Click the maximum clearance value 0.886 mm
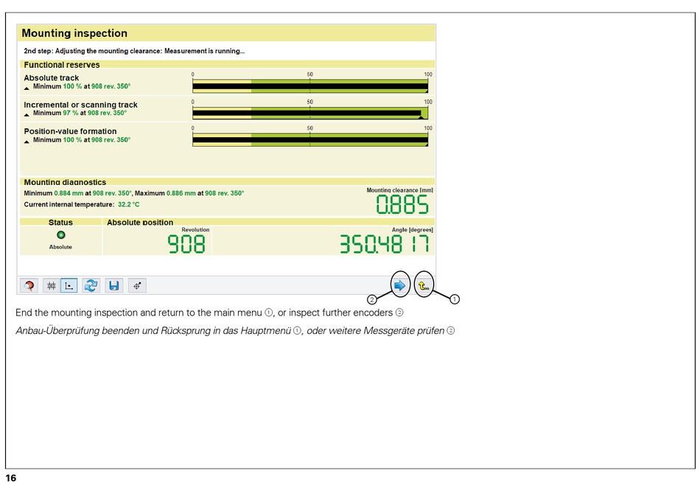 tap(181, 193)
